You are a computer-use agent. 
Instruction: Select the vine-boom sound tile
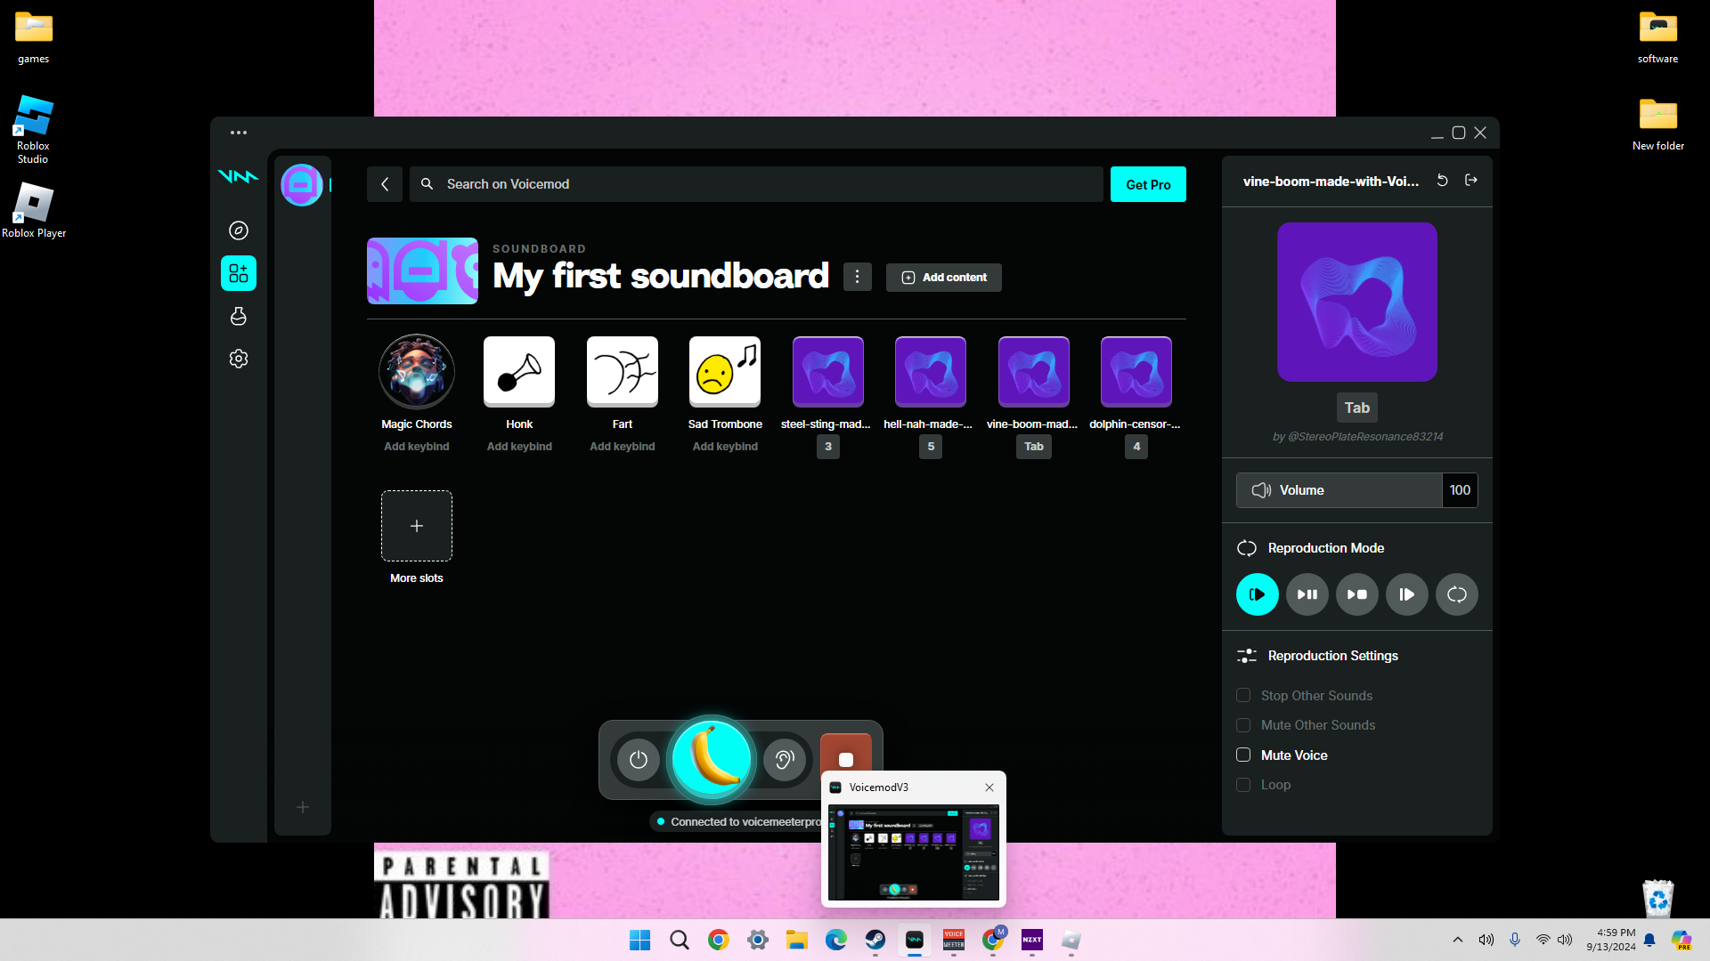click(x=1034, y=372)
